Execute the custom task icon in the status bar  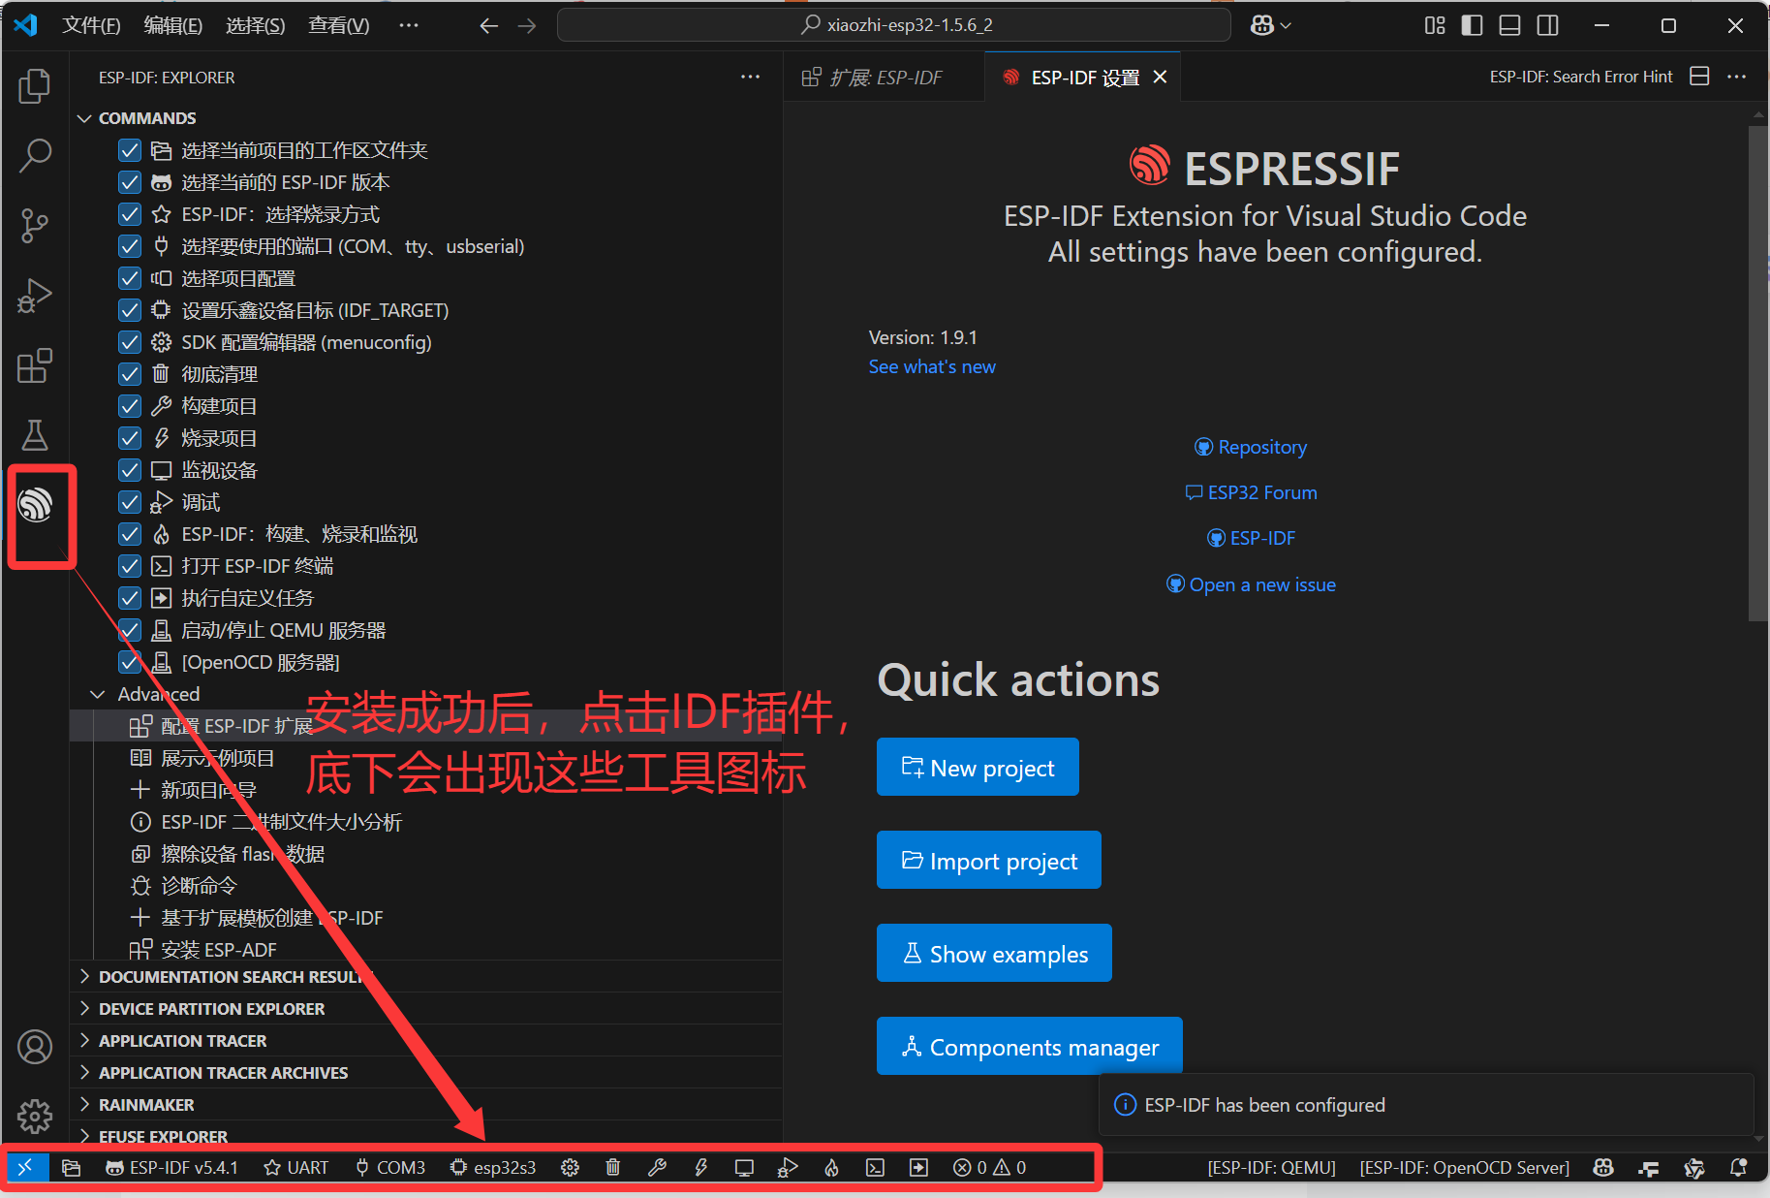(918, 1167)
